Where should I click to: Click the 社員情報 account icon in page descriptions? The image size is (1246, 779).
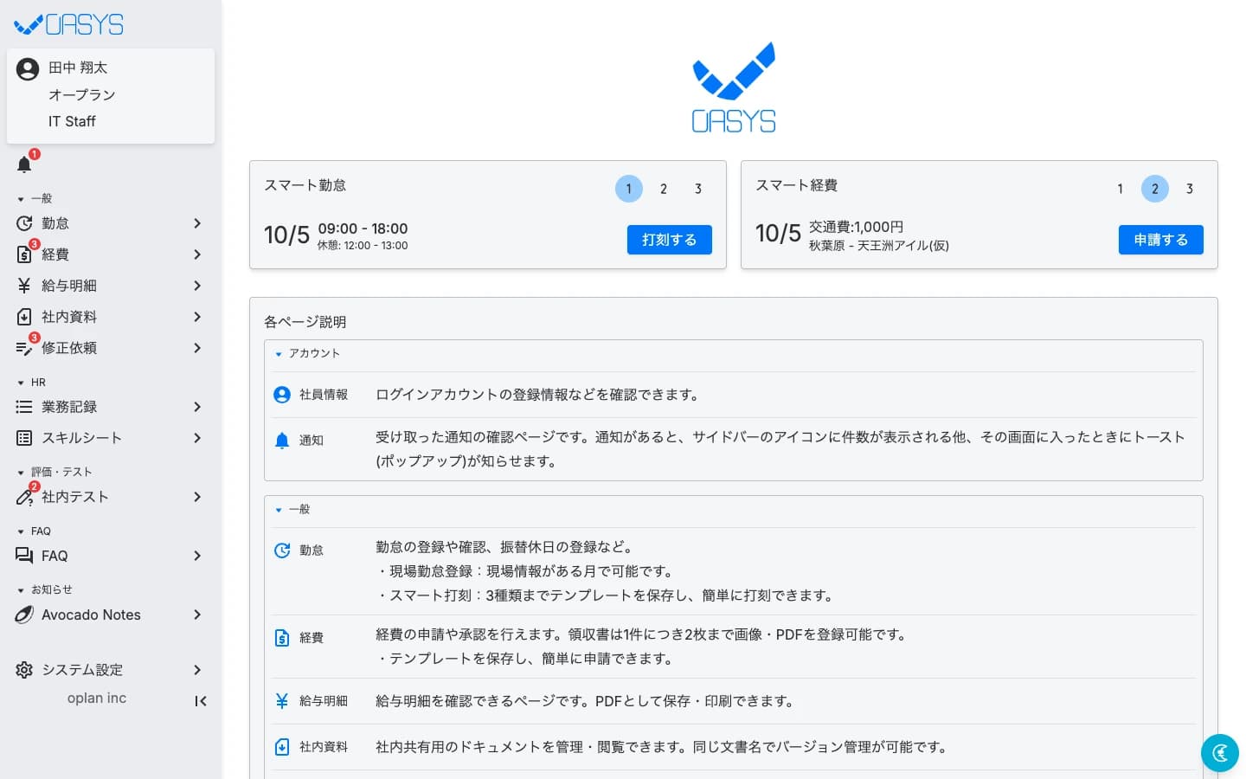coord(282,395)
